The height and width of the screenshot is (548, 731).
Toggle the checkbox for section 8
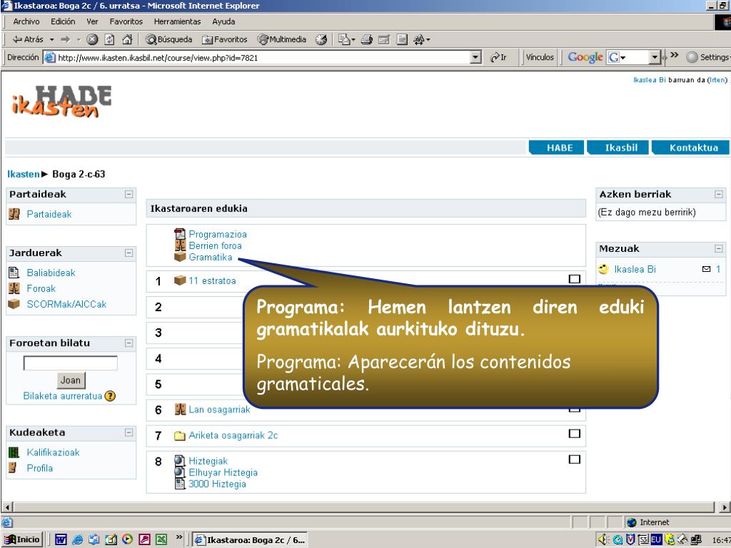pyautogui.click(x=573, y=460)
